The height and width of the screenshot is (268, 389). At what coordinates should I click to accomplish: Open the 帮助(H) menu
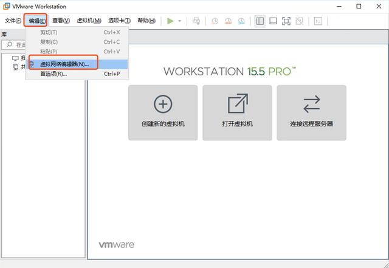click(x=146, y=21)
